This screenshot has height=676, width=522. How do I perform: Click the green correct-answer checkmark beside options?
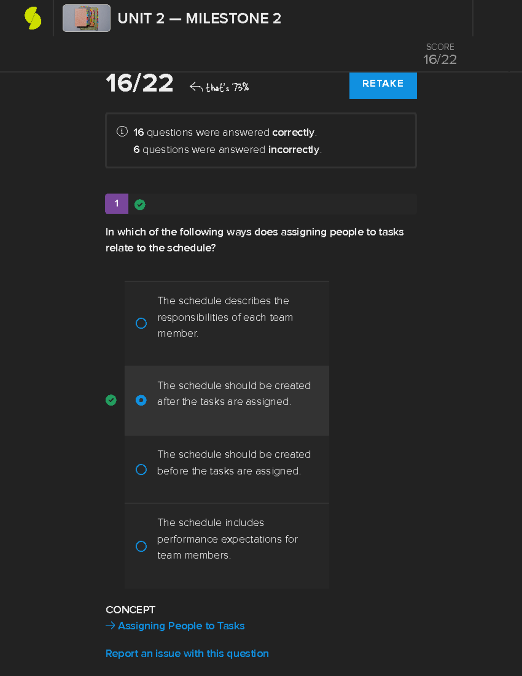coord(111,400)
